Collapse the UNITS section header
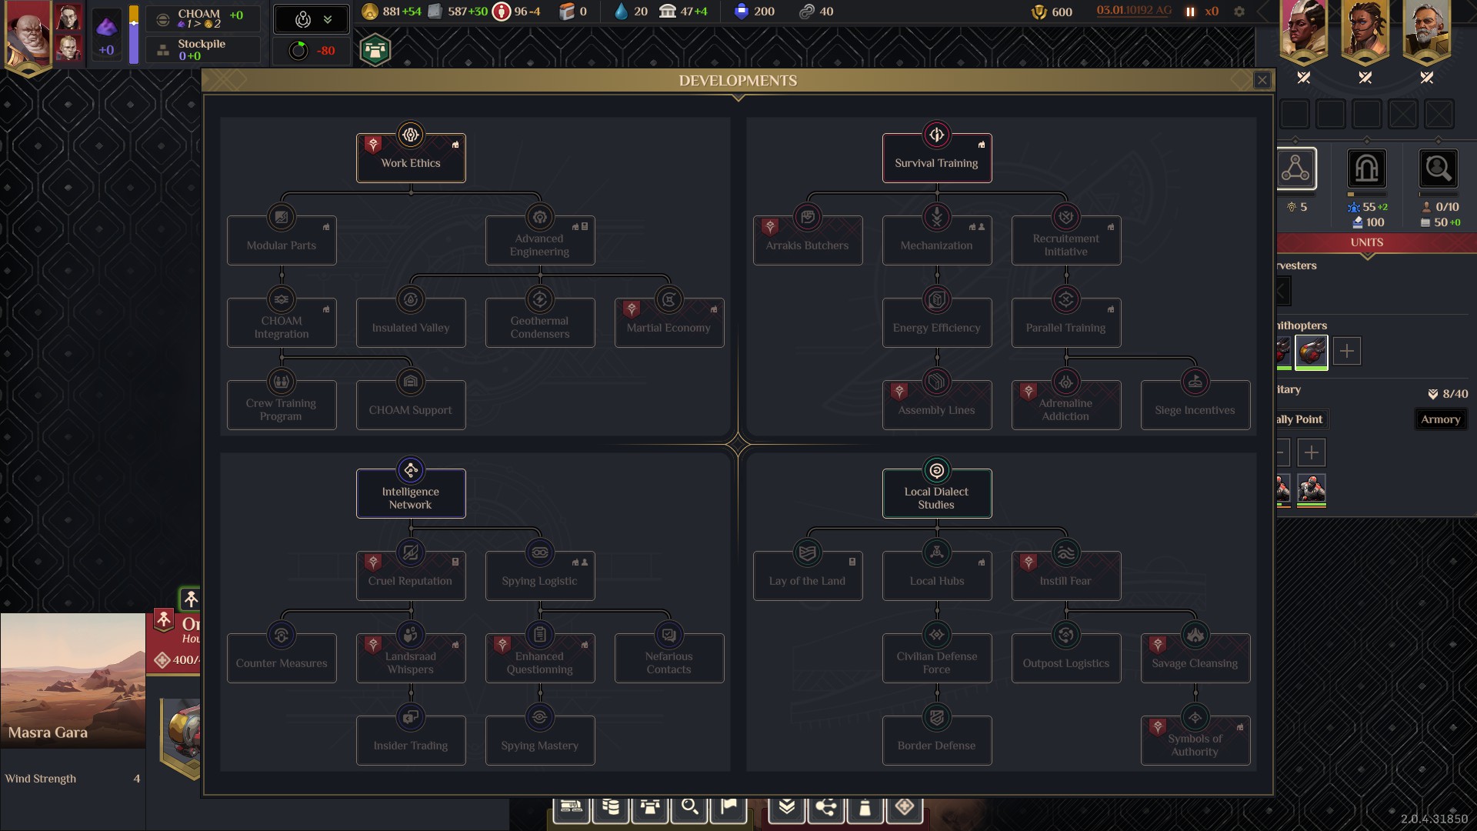The height and width of the screenshot is (831, 1477). pos(1366,242)
